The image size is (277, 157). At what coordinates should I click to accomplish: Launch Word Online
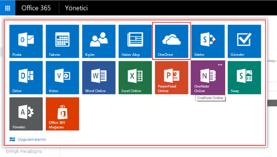[x=99, y=77]
